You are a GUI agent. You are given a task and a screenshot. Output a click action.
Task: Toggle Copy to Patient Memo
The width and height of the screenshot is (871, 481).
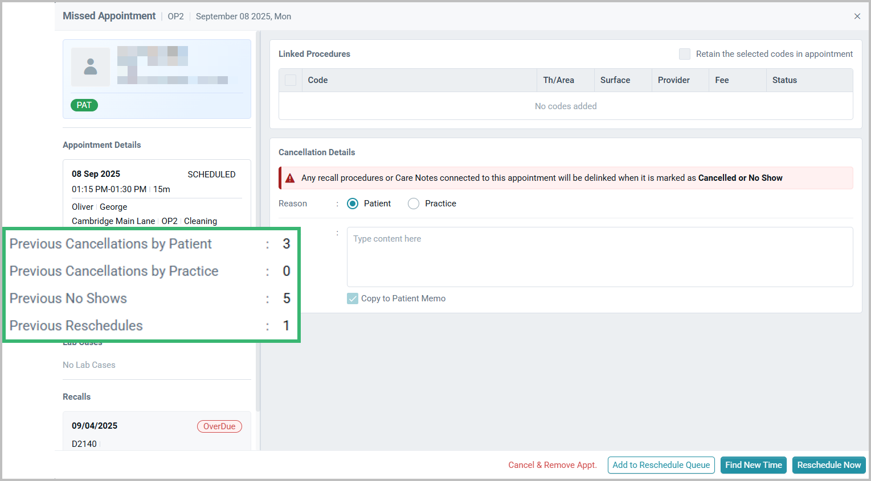click(354, 298)
